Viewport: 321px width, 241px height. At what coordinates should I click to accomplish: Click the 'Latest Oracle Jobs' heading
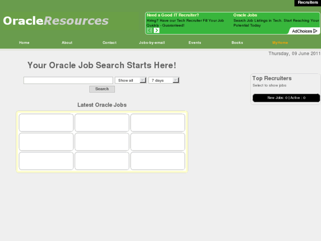[x=102, y=105]
